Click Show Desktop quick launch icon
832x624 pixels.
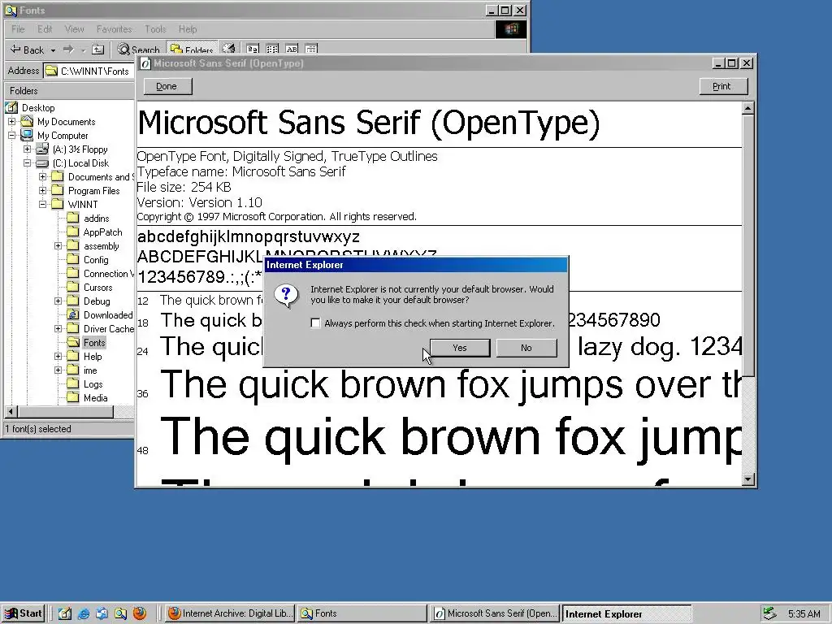[65, 614]
